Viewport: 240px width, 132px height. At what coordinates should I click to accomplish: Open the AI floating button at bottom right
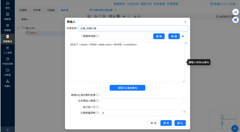[235, 128]
